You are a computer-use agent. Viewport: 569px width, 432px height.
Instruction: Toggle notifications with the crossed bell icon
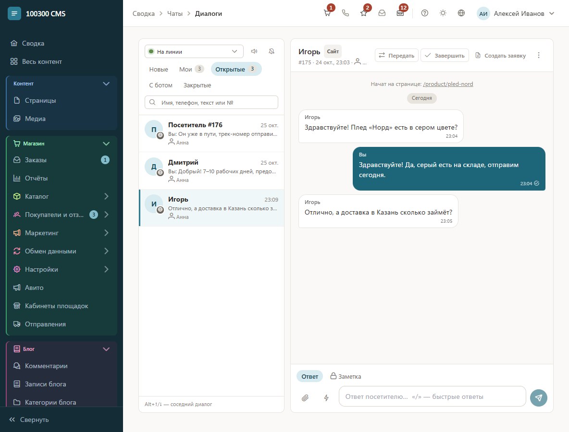click(272, 51)
